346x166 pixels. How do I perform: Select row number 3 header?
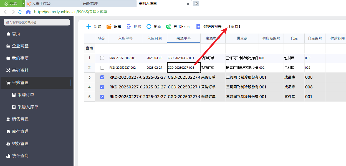coord(89,77)
